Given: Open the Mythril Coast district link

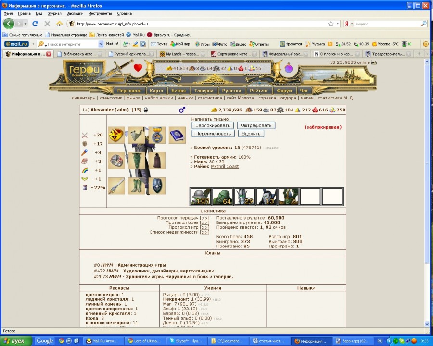Looking at the screenshot, I should pos(225,166).
